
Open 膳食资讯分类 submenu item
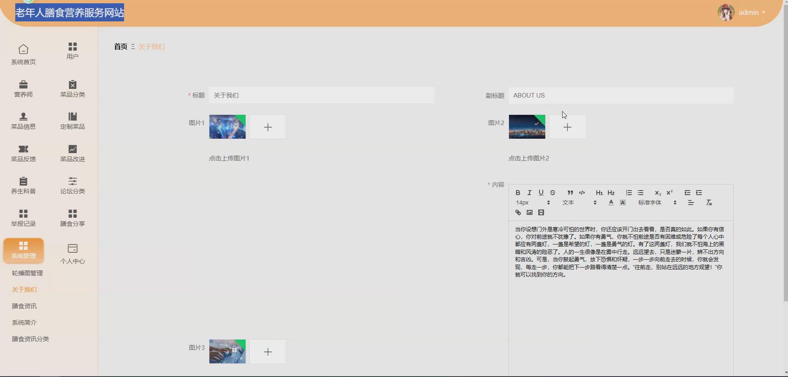30,339
